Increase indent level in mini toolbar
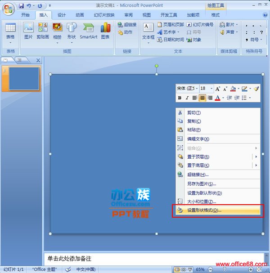Screen dimensions: 270x273 pos(237,98)
